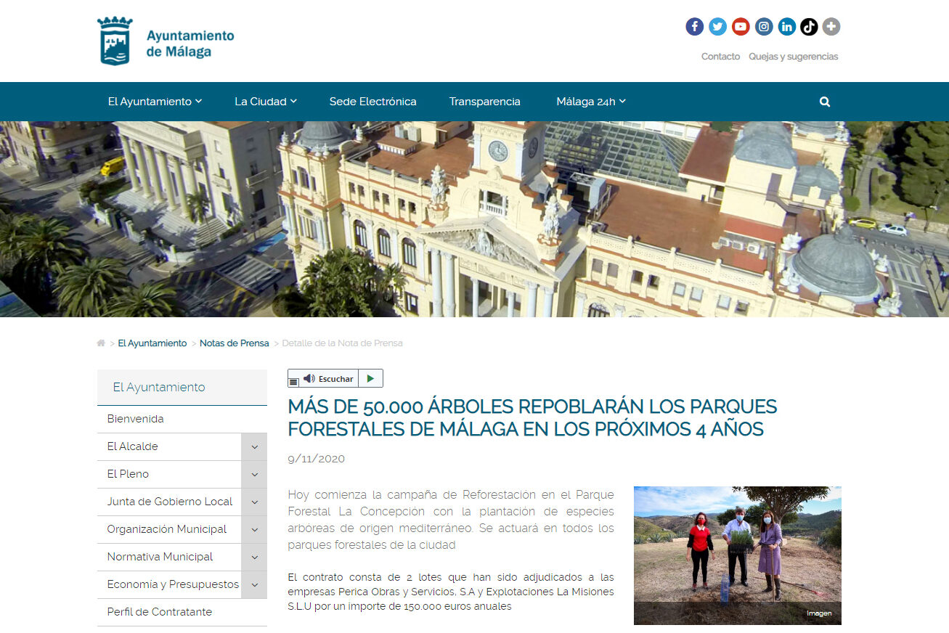Open Quejas y sugerencias link
Image resolution: width=949 pixels, height=633 pixels.
tap(793, 57)
